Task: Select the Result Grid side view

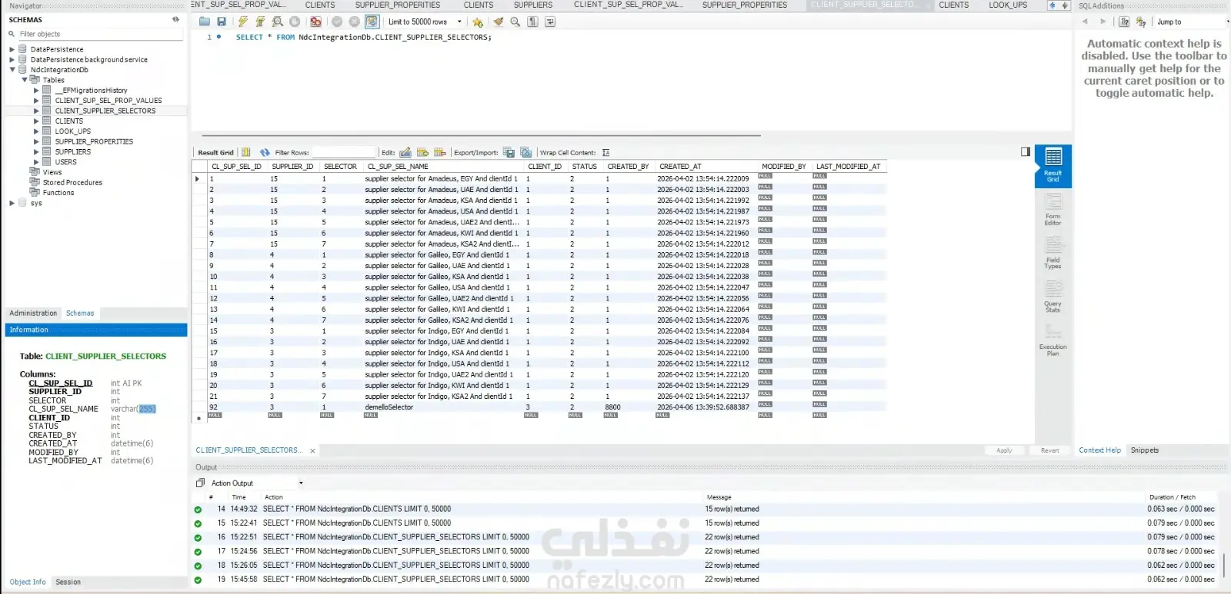Action: 1053,165
